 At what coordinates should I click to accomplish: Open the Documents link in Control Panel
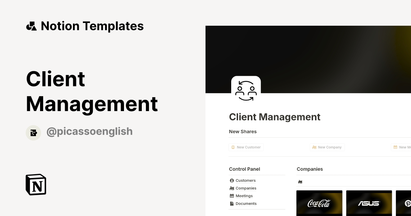click(x=246, y=203)
